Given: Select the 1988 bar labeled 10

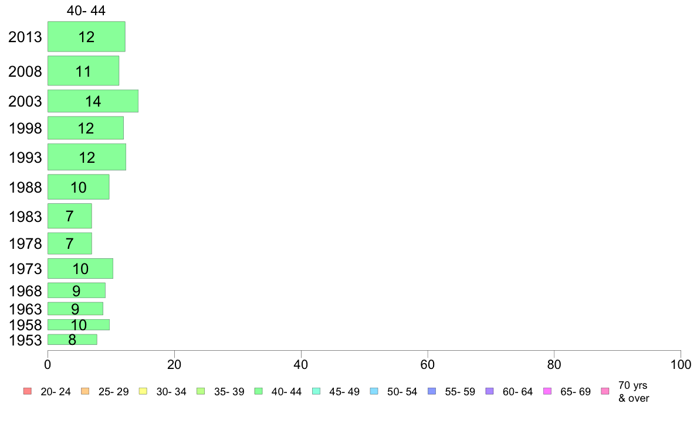Looking at the screenshot, I should pyautogui.click(x=78, y=187).
